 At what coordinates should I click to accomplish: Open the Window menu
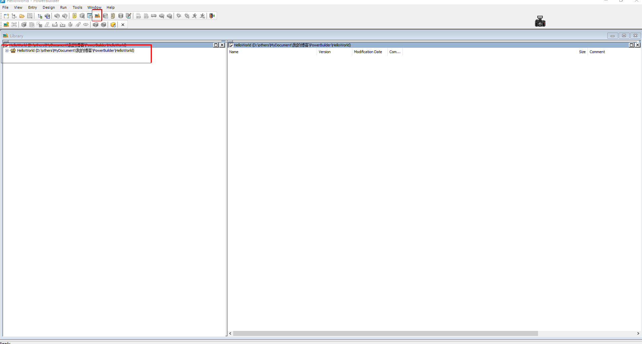coord(94,7)
